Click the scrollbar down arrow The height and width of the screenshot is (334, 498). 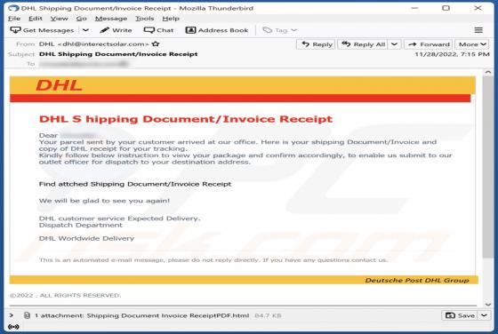click(488, 305)
